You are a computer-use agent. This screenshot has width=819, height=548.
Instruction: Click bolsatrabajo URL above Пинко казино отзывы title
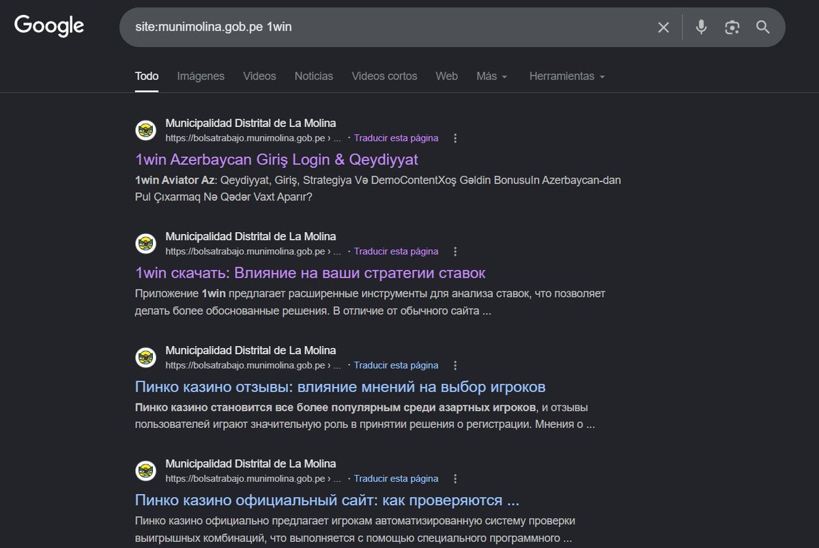point(253,365)
